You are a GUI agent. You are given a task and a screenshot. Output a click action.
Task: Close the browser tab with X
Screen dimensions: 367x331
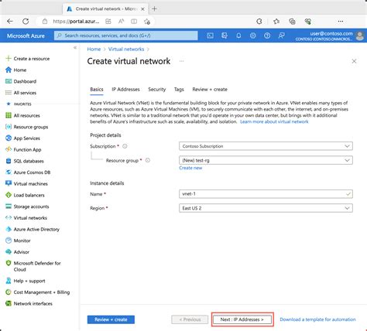tap(142, 9)
